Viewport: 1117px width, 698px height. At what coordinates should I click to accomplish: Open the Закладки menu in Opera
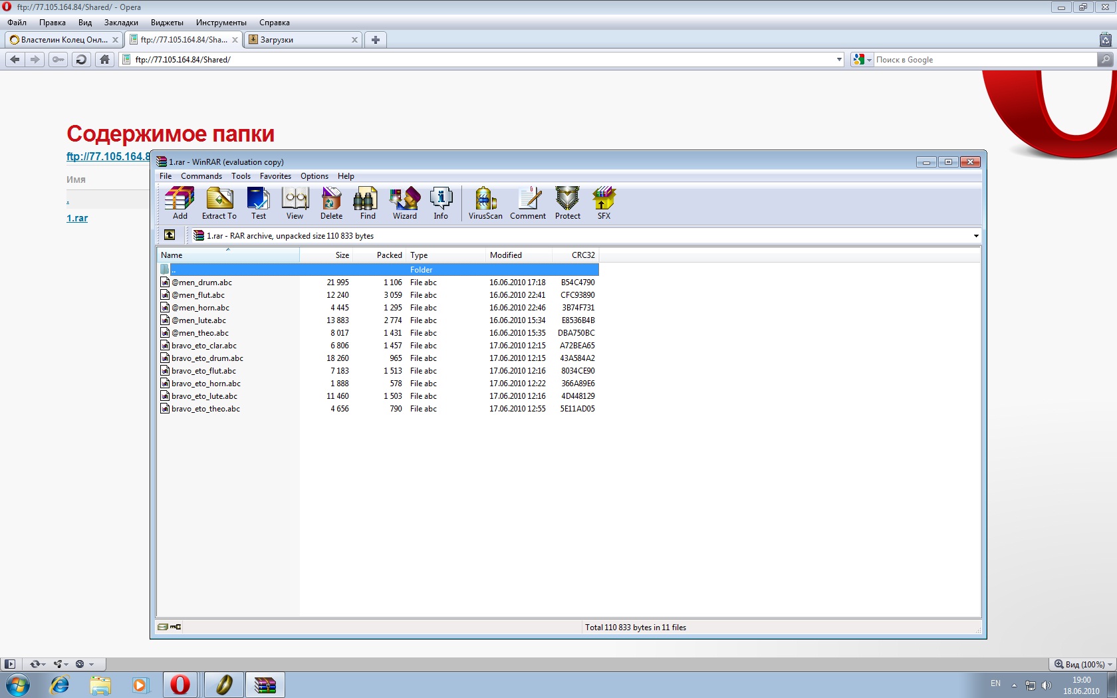(x=121, y=23)
